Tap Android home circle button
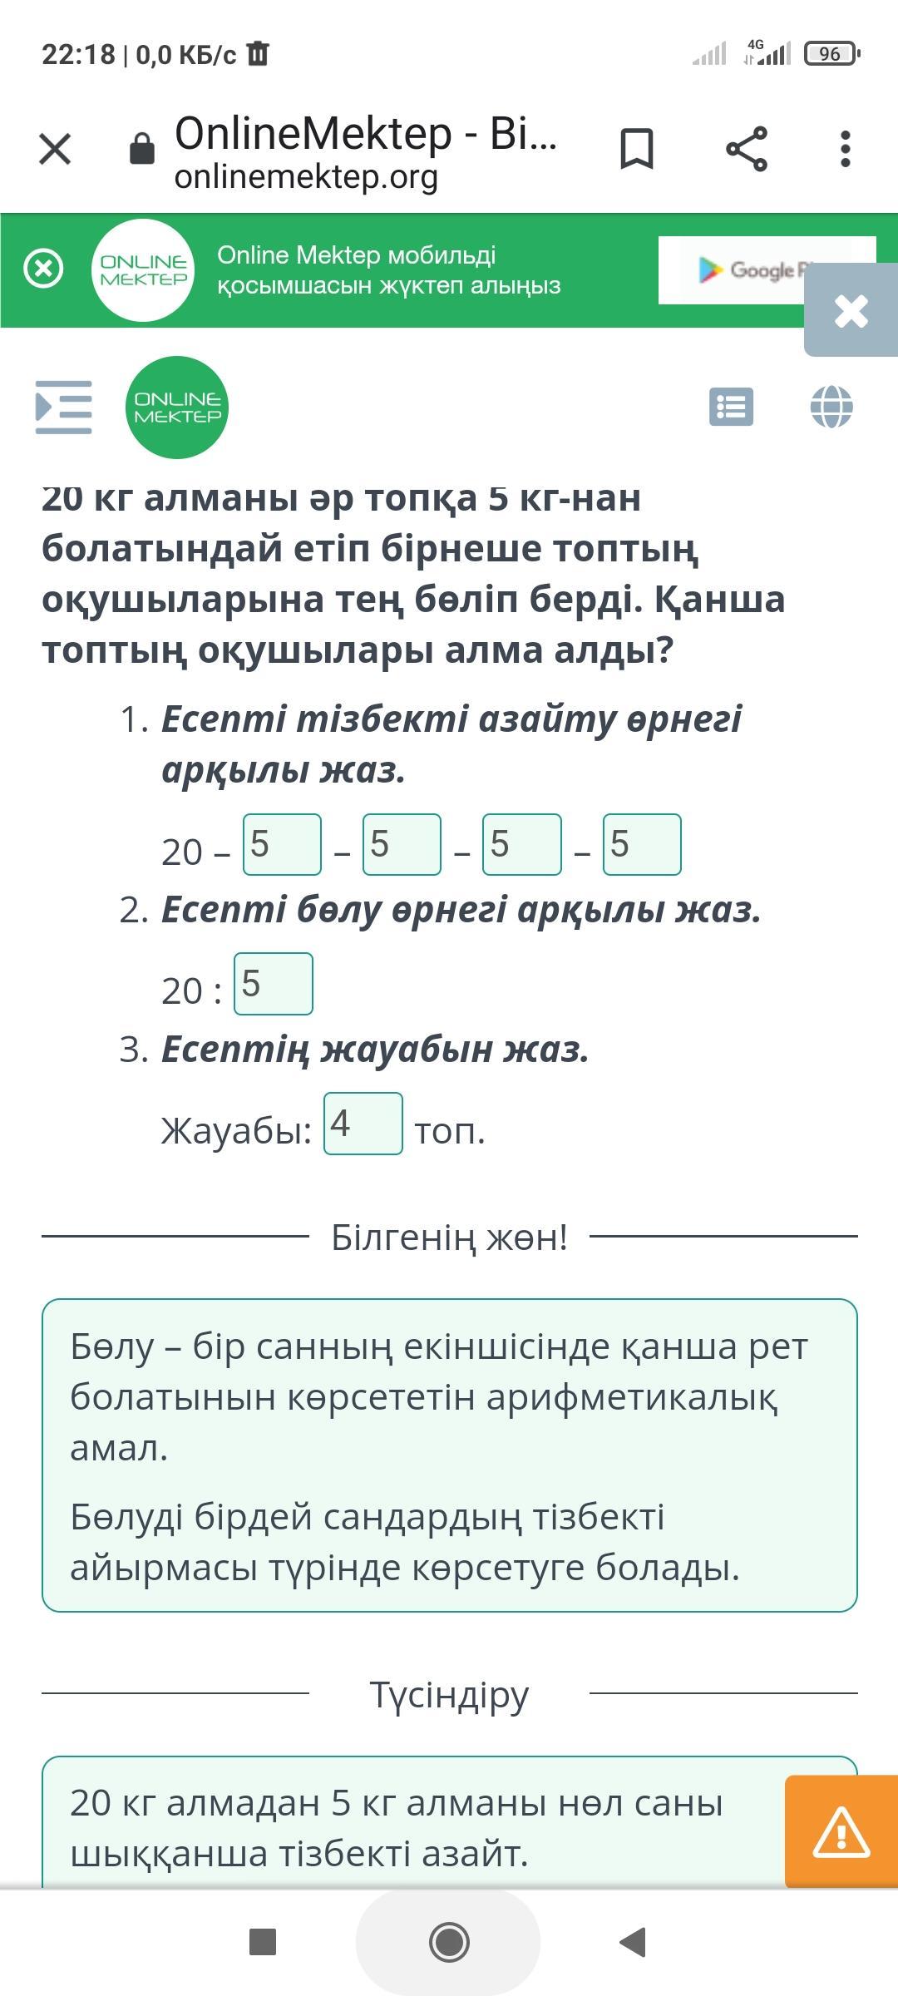 pyautogui.click(x=449, y=1942)
